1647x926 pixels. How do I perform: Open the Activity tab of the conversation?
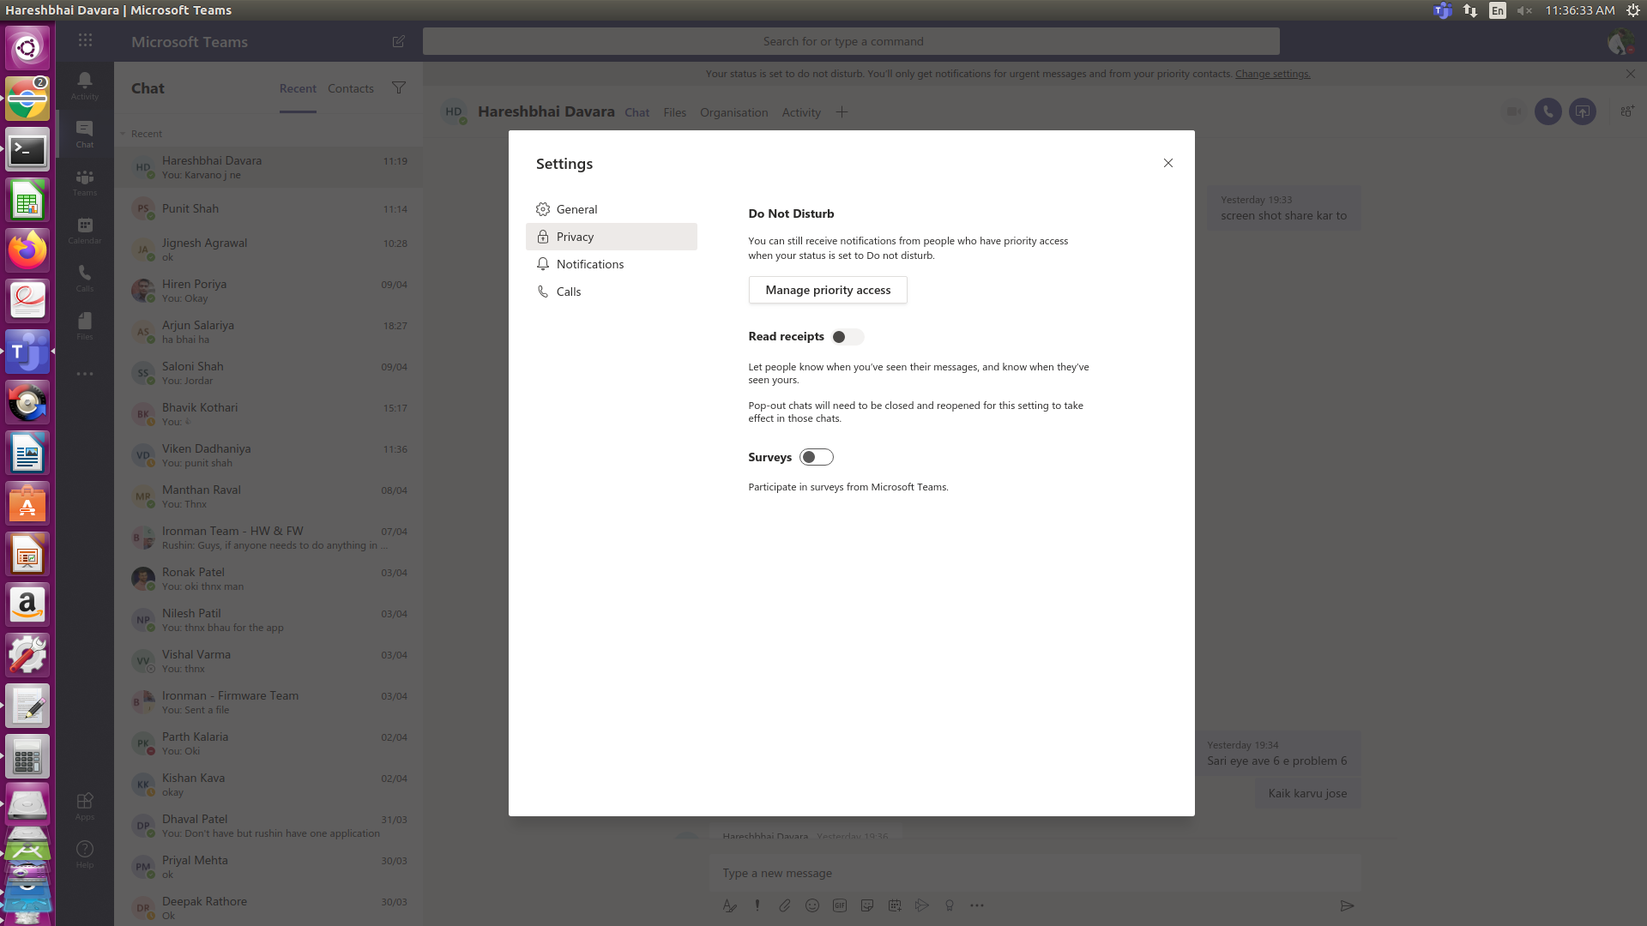click(801, 112)
